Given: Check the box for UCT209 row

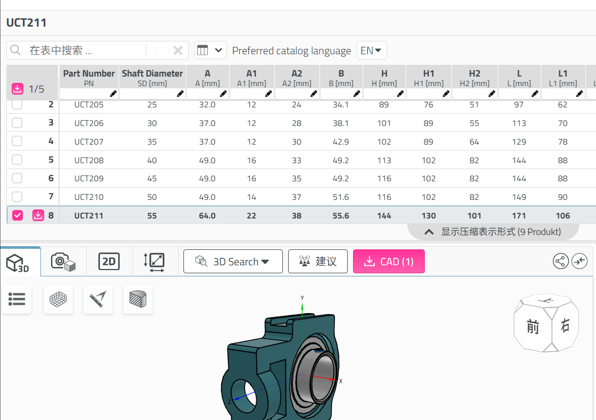Looking at the screenshot, I should [x=17, y=178].
